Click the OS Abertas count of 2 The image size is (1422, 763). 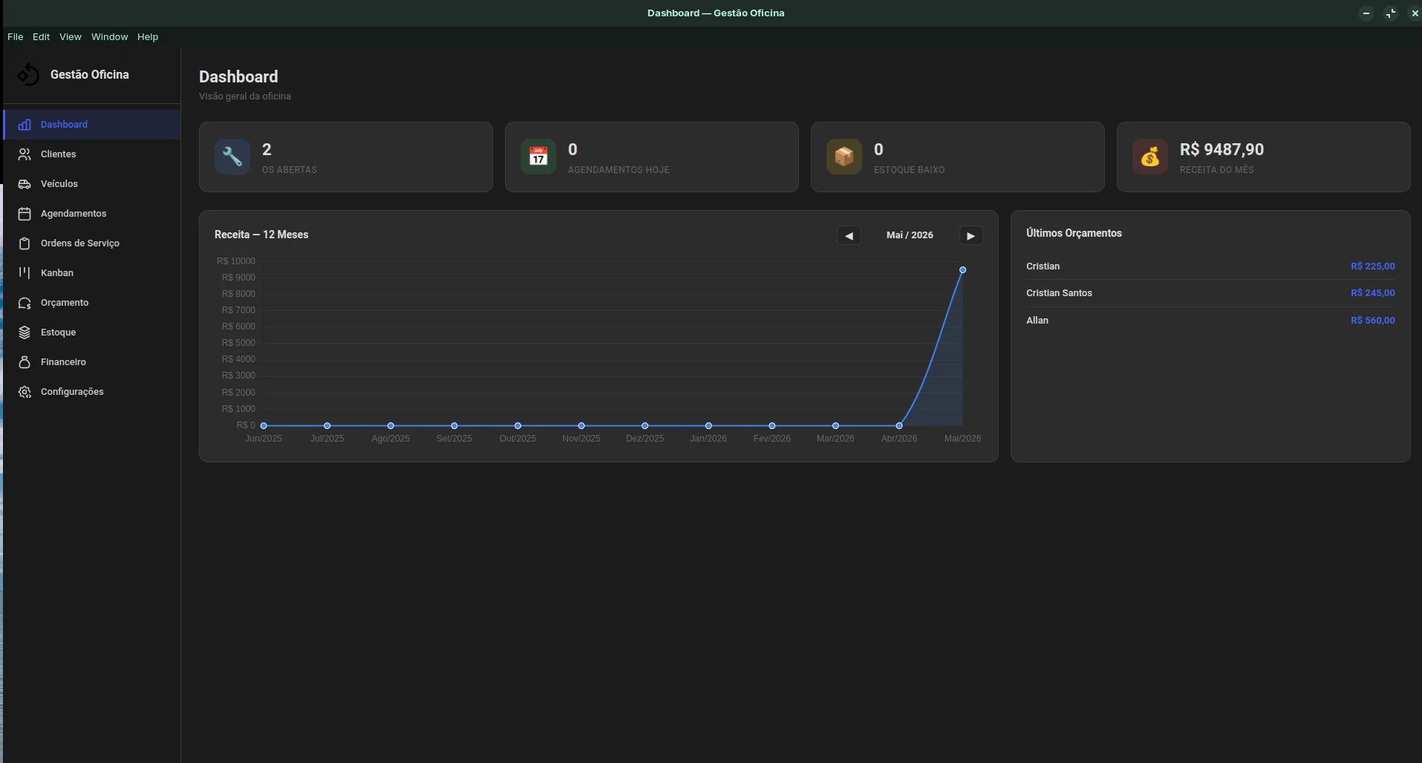point(267,149)
